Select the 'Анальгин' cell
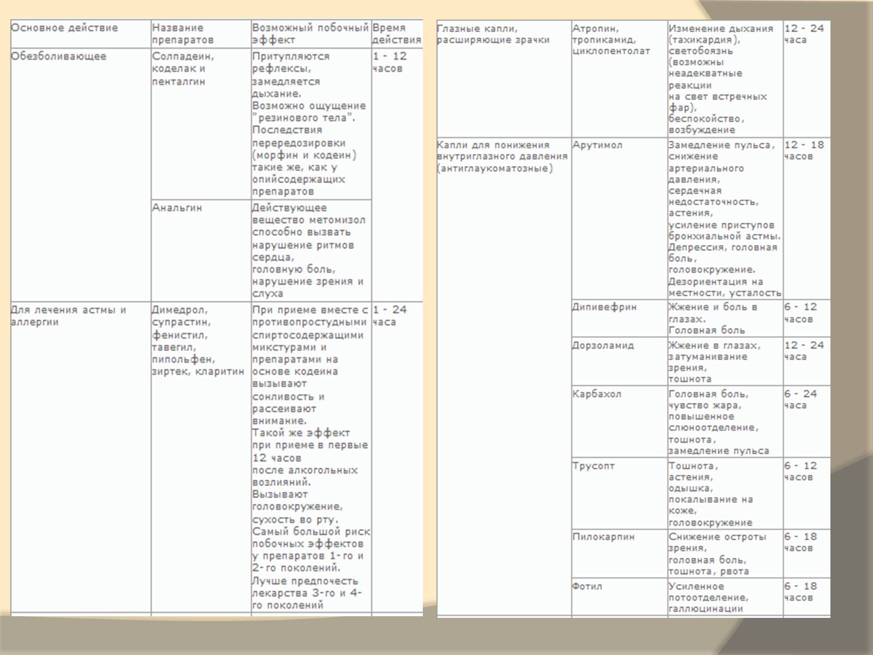This screenshot has height=655, width=873. click(x=201, y=250)
